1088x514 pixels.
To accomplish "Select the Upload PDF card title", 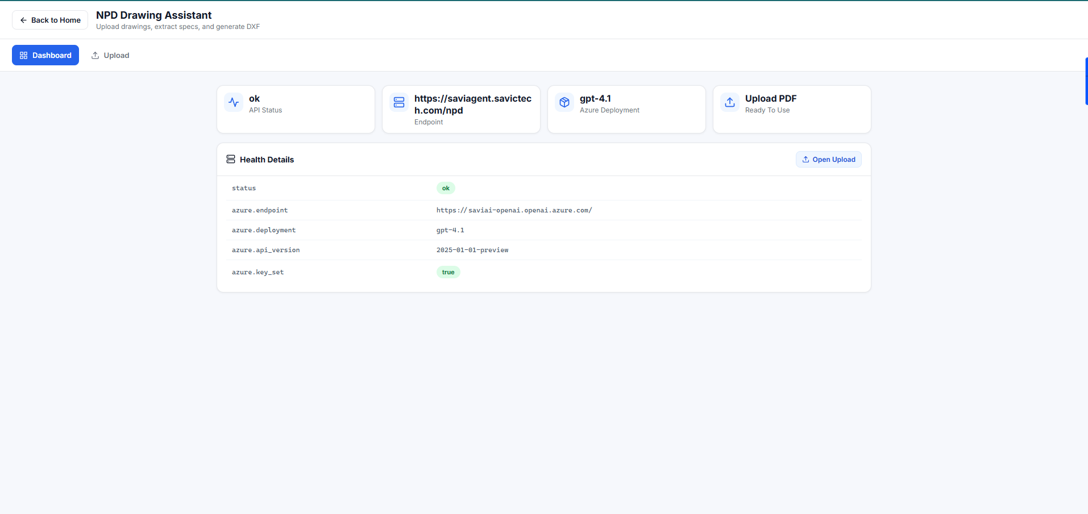I will pyautogui.click(x=771, y=98).
